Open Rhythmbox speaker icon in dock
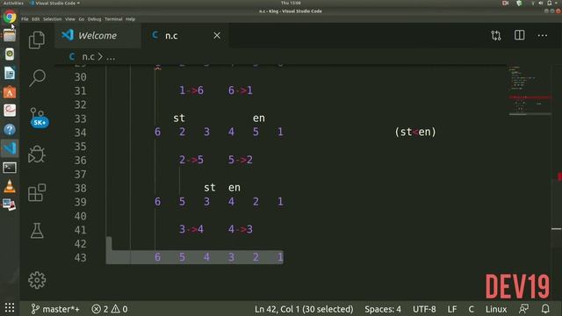Screen dimensions: 562x316 (x=10, y=54)
